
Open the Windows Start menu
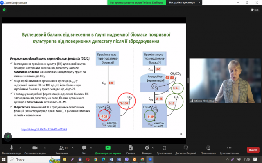pos(4,159)
